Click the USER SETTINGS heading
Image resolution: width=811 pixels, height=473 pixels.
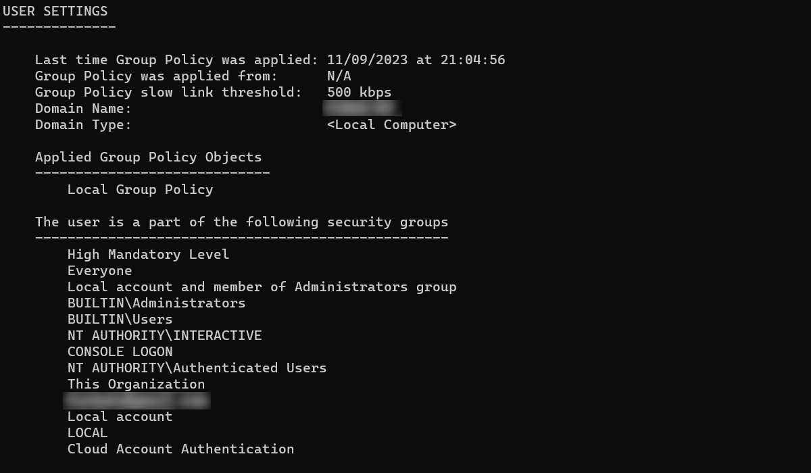click(x=55, y=11)
